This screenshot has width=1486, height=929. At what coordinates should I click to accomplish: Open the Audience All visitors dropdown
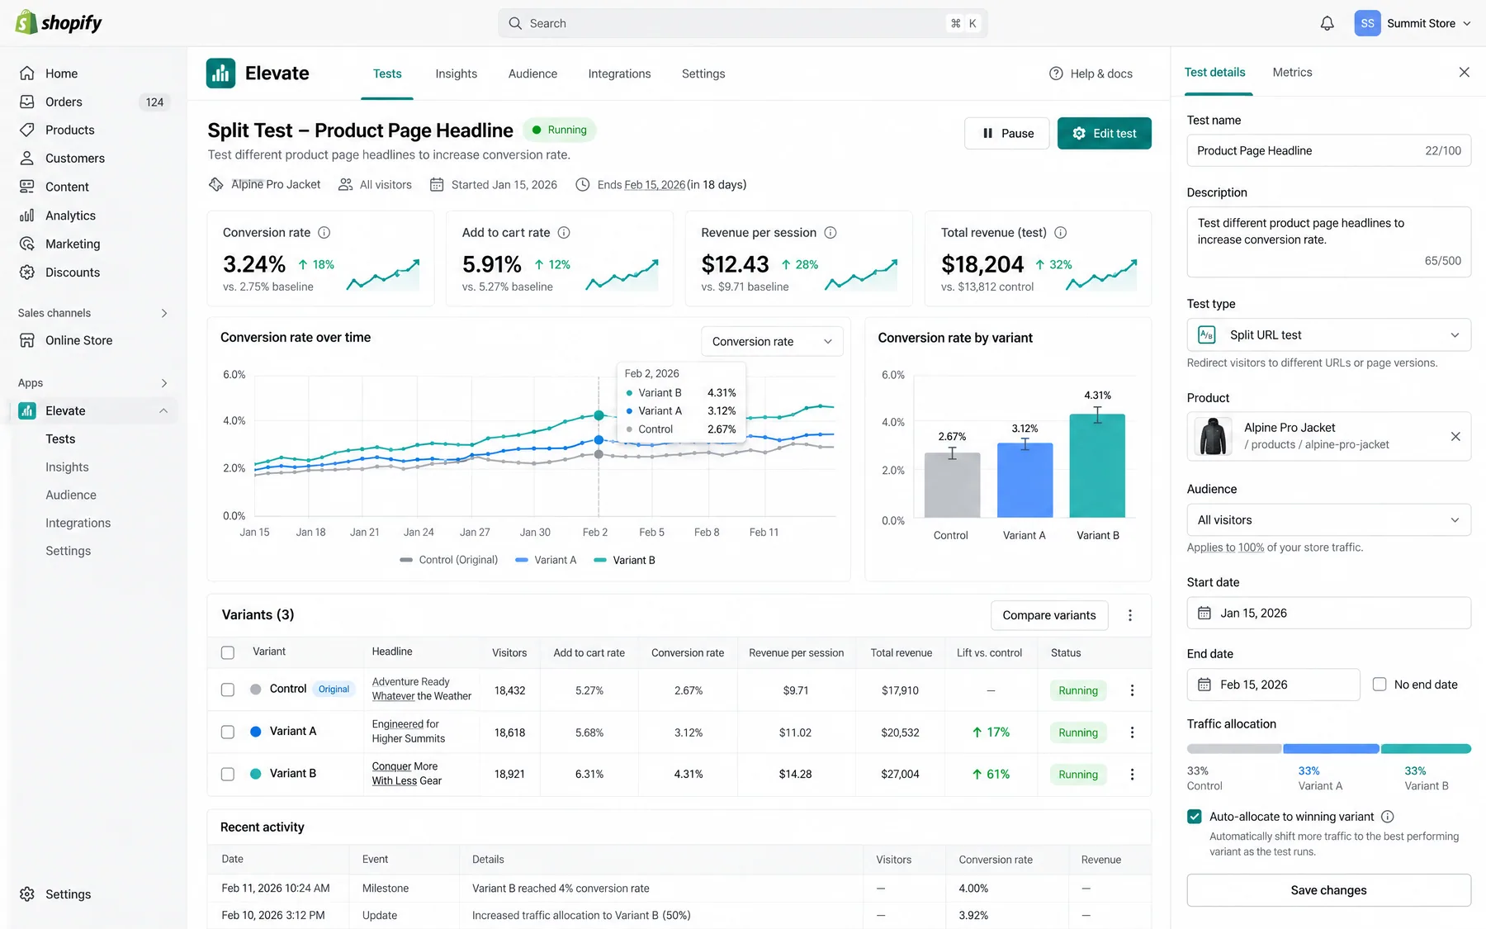[1329, 520]
